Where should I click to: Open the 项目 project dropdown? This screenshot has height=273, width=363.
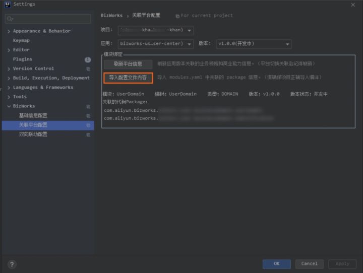[156, 30]
